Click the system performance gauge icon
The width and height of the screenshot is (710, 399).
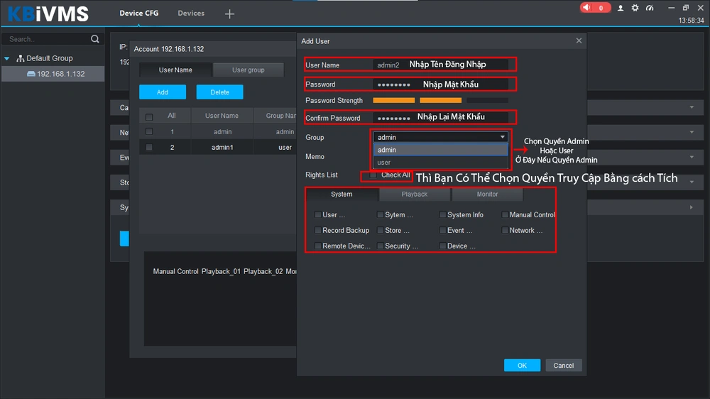[x=649, y=8]
